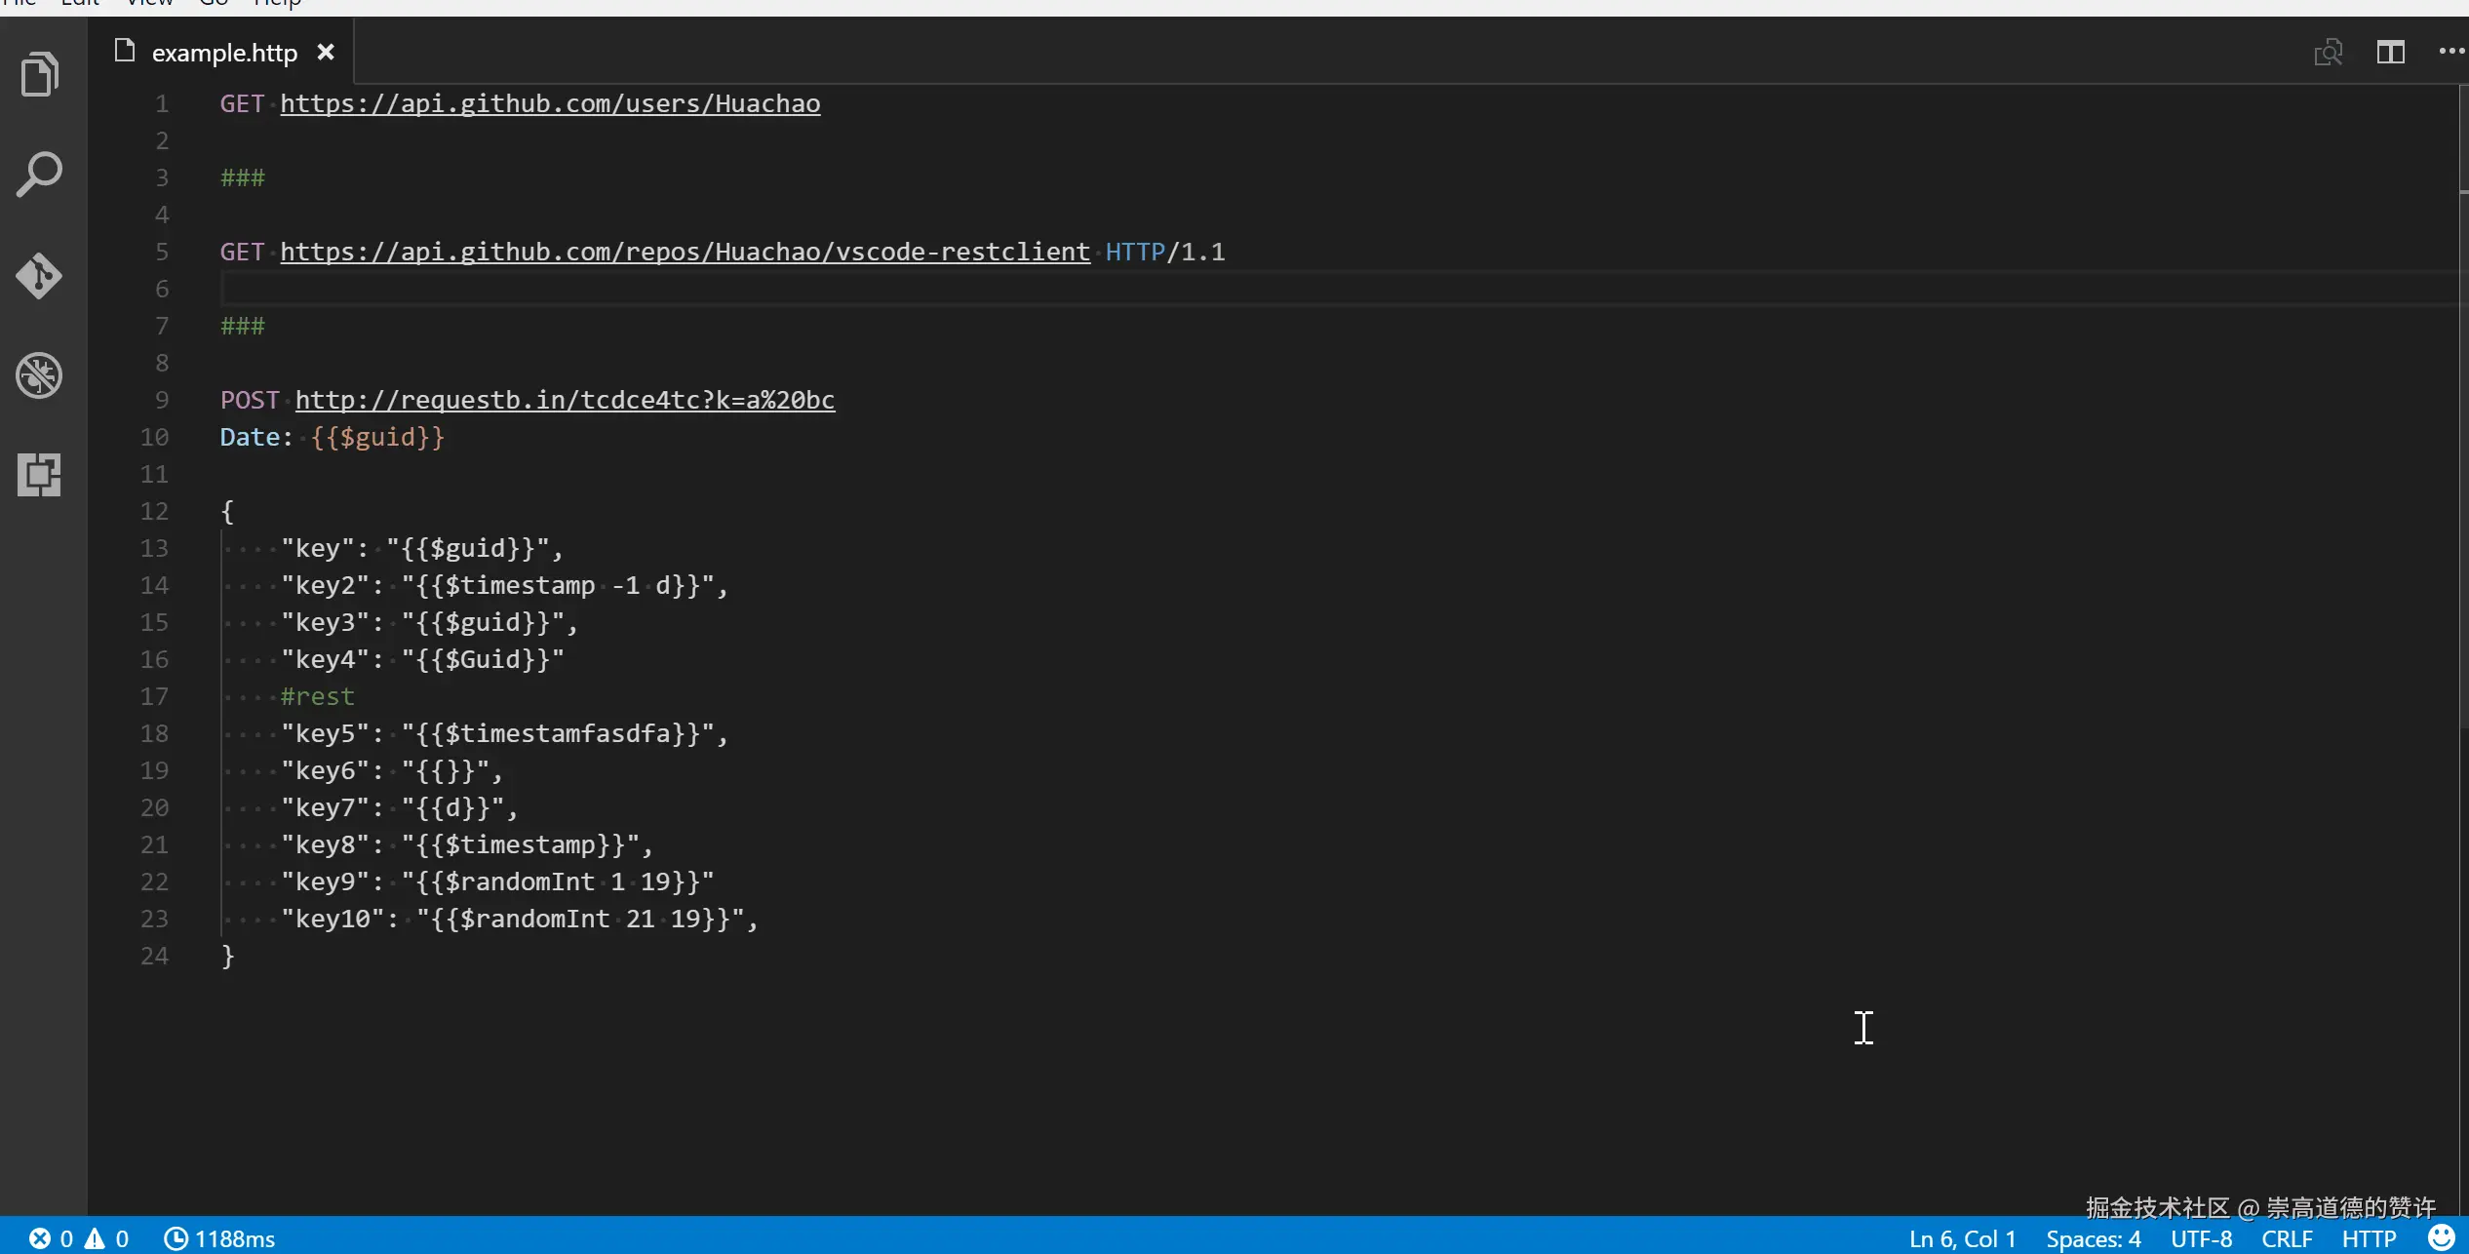Click the Spaces: 4 indentation setting
Screen dimensions: 2469x1254
(x=2094, y=1238)
